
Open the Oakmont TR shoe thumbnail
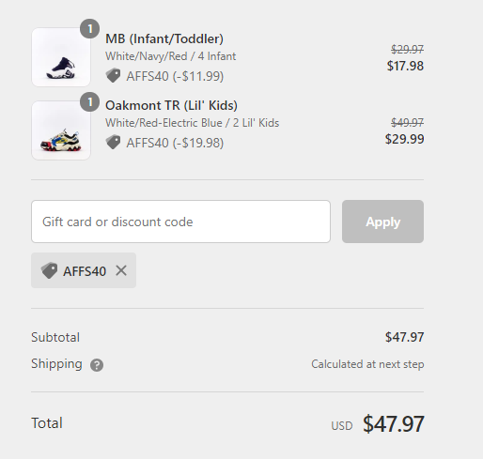pyautogui.click(x=61, y=130)
